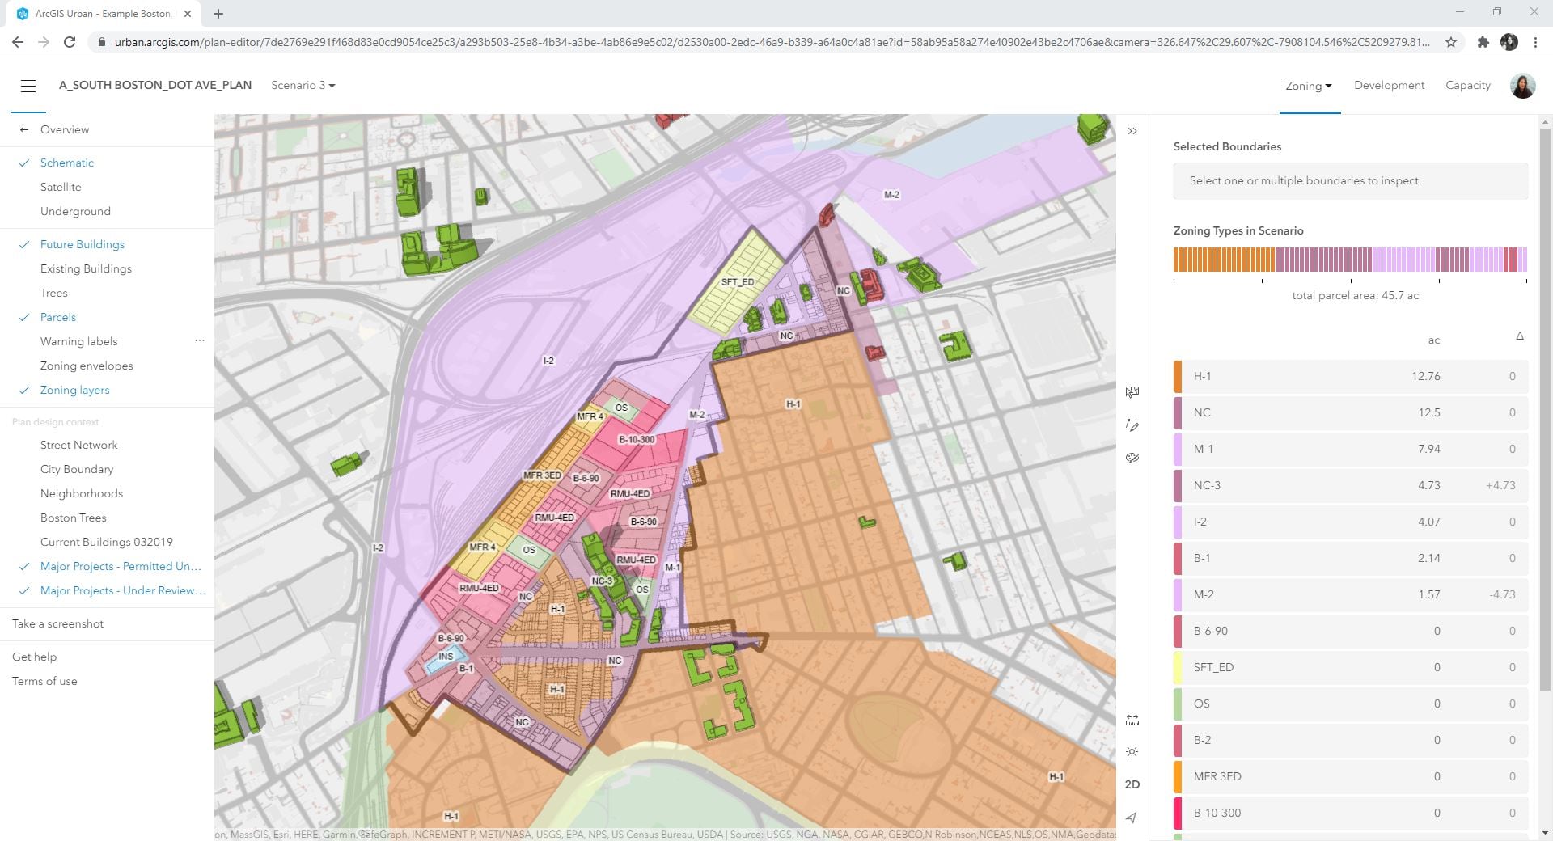Switch to the Capacity tab

[x=1467, y=85]
